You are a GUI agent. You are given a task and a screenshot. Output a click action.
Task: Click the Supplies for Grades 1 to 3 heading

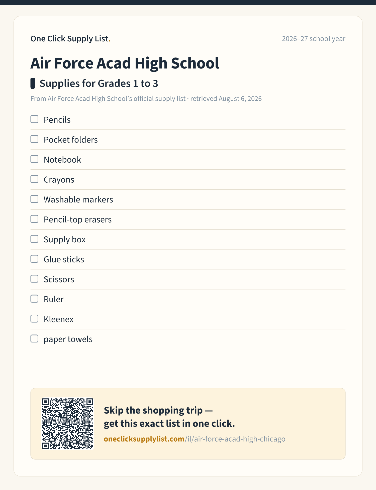pyautogui.click(x=99, y=84)
